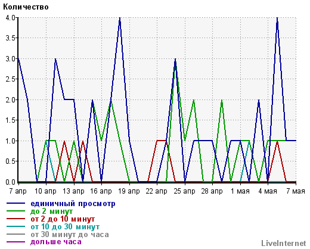Click the gray legend line swatch
Viewport: 310px width, 249px height.
(x=16, y=234)
